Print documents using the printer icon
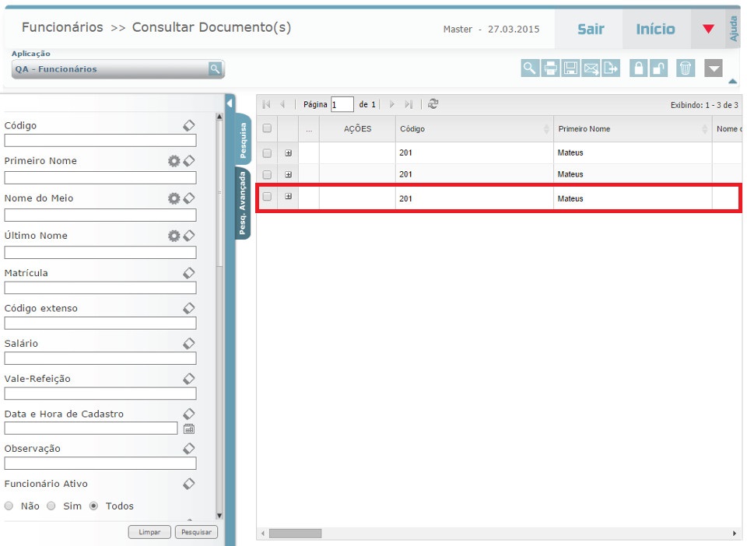Image resolution: width=747 pixels, height=546 pixels. tap(550, 68)
